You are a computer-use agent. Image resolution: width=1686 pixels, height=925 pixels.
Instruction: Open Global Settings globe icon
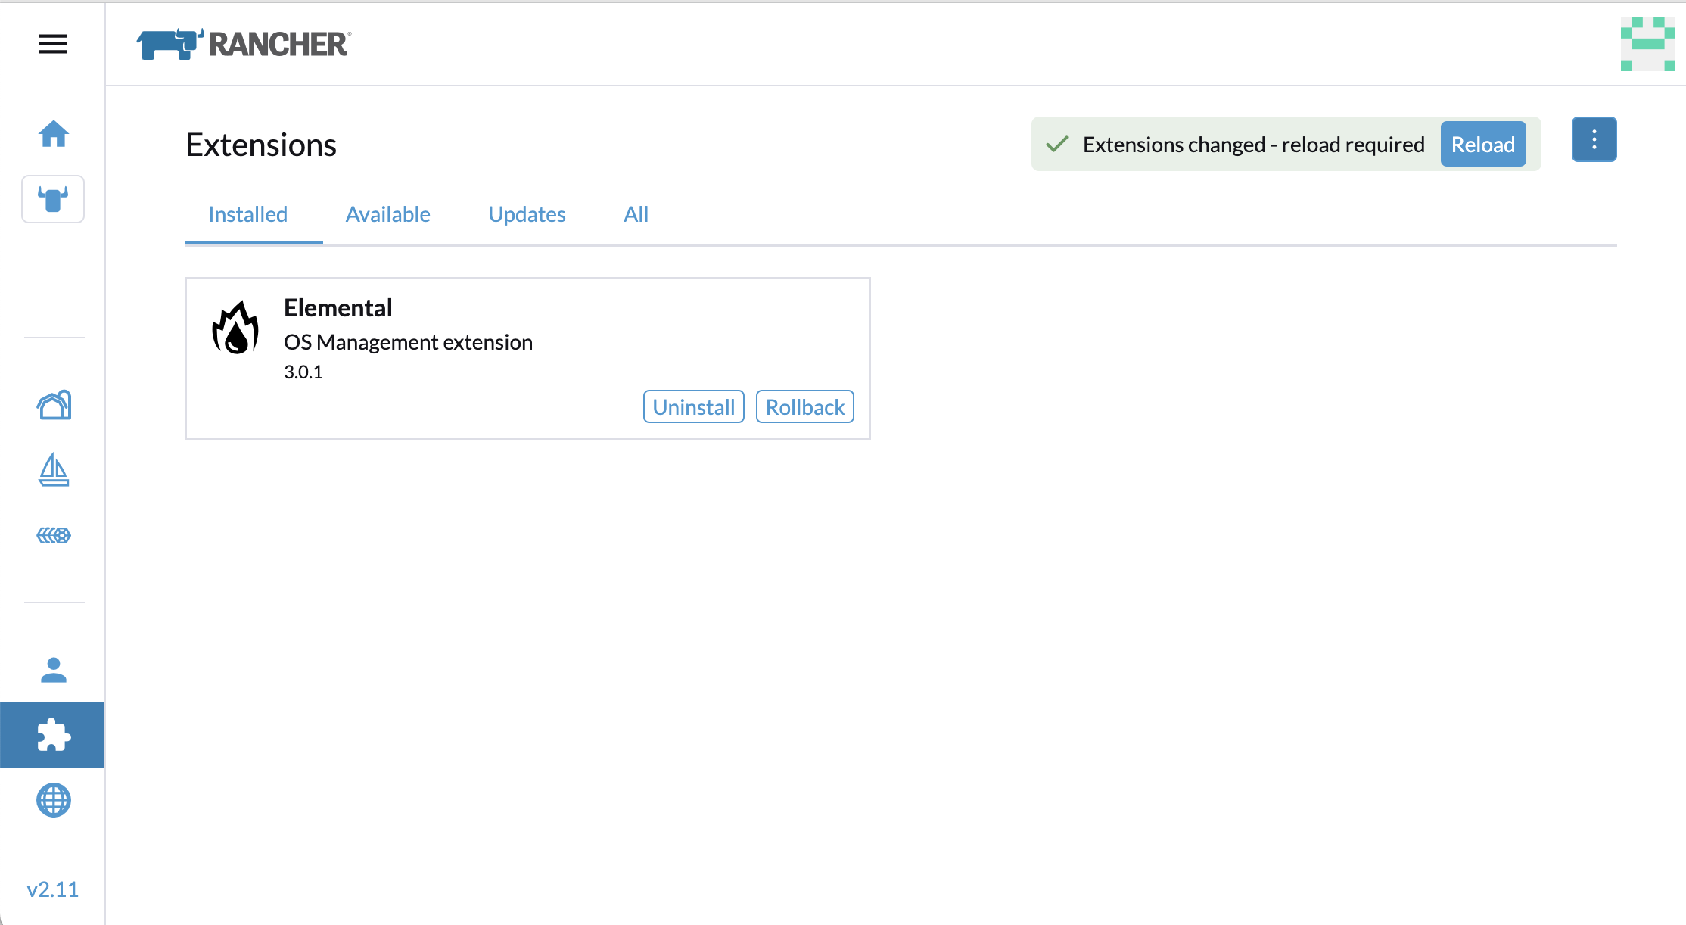[54, 800]
